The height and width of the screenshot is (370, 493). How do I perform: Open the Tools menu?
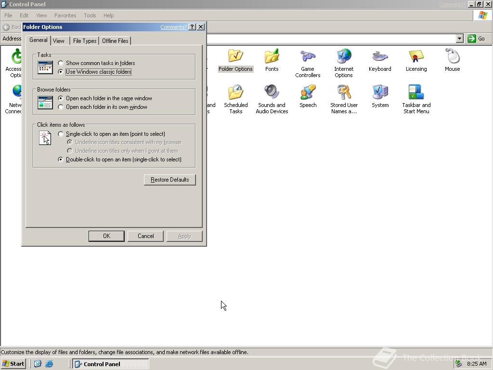point(90,15)
